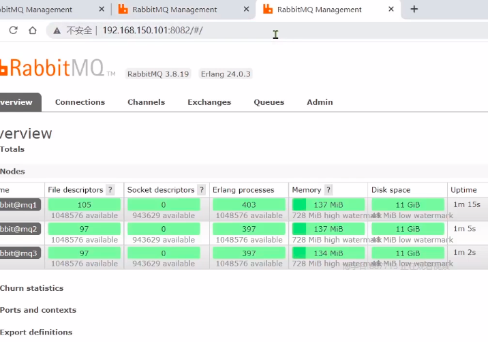The height and width of the screenshot is (342, 488).
Task: Click the Disk space column header
Action: point(391,190)
